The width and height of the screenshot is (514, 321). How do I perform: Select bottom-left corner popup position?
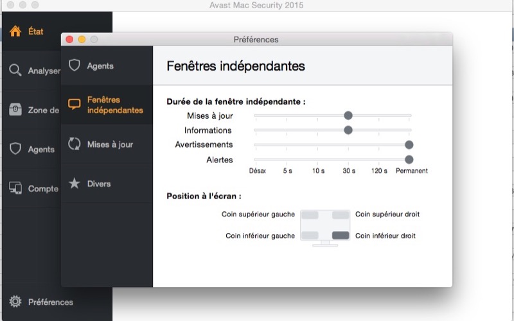click(310, 236)
